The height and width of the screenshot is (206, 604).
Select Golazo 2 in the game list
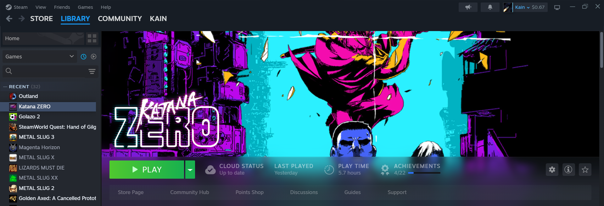pyautogui.click(x=48, y=117)
